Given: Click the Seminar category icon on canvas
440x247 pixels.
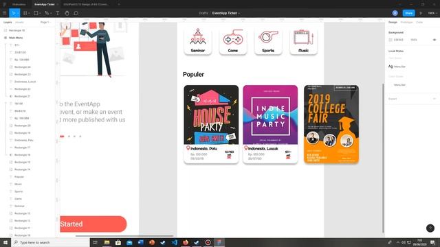Looking at the screenshot, I should pyautogui.click(x=198, y=36).
